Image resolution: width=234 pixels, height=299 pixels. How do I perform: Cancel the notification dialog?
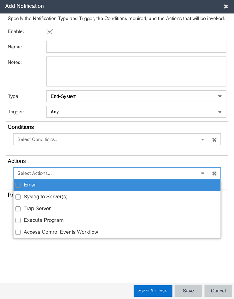218,291
